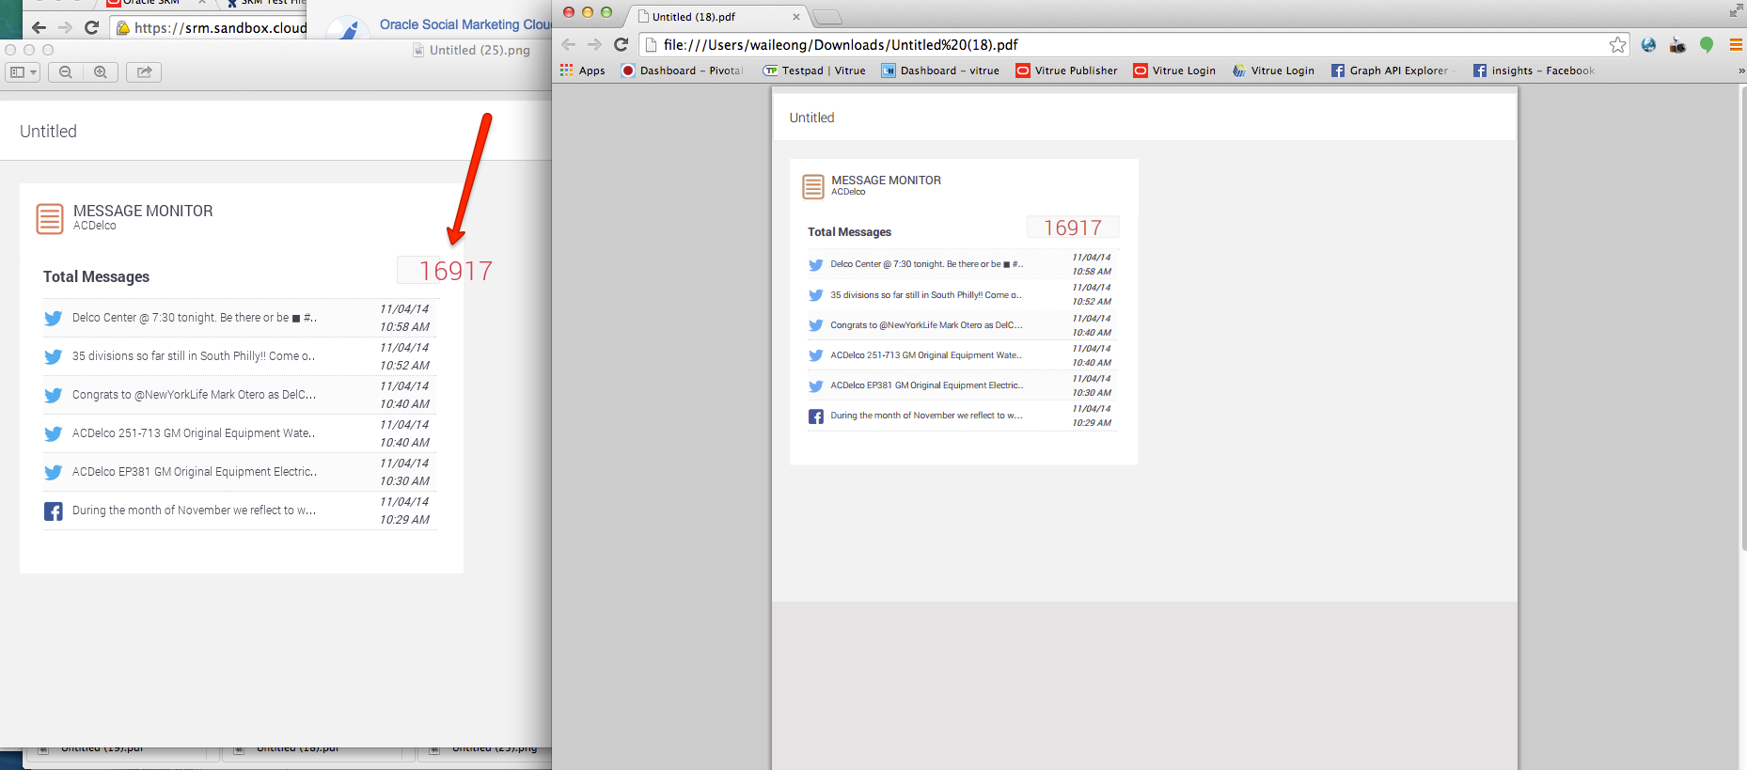The image size is (1747, 770).
Task: Zoom out the image in Preview
Action: coord(66,72)
